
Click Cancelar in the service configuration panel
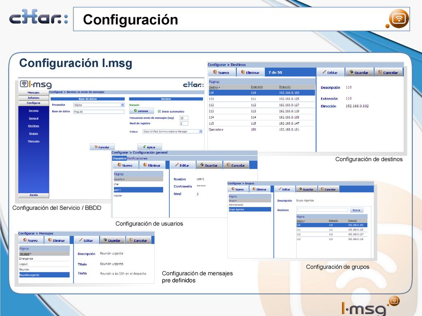coord(102,147)
